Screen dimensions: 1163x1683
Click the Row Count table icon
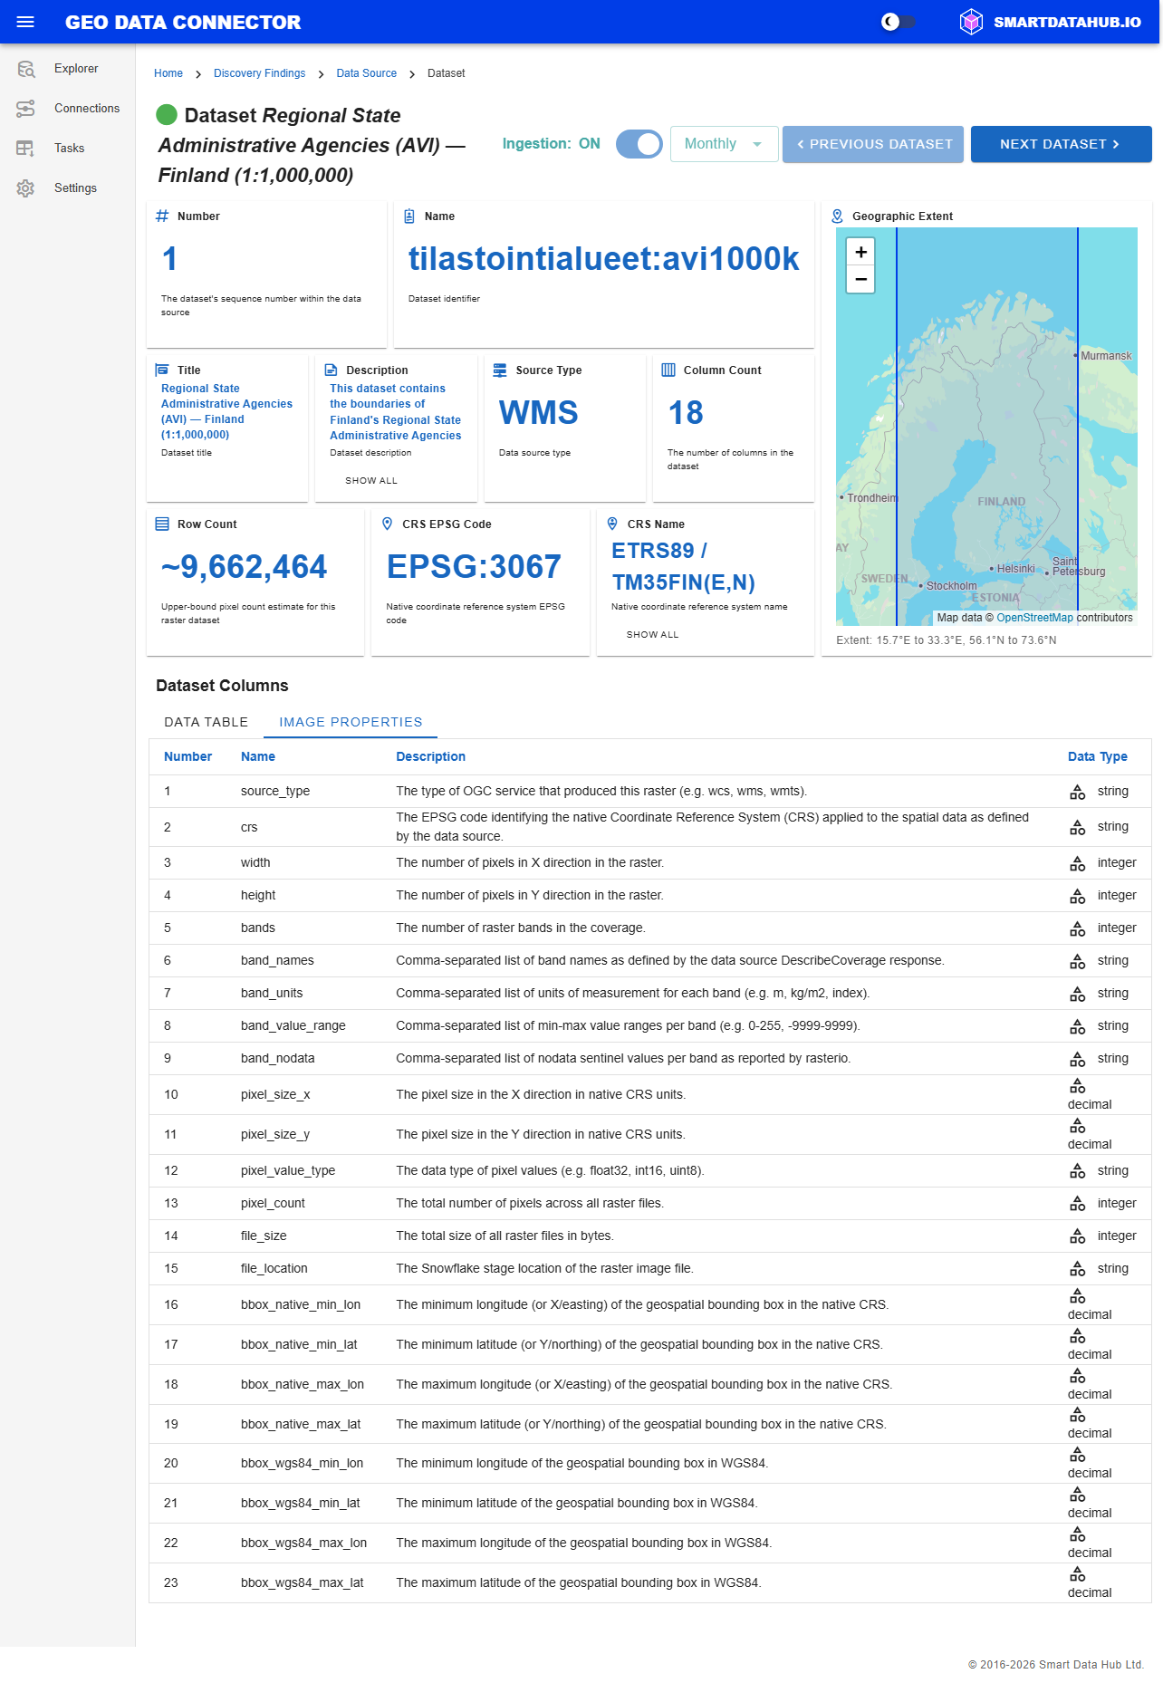[162, 524]
